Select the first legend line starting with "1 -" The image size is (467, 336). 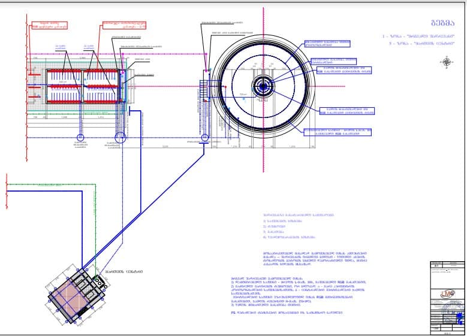[418, 37]
